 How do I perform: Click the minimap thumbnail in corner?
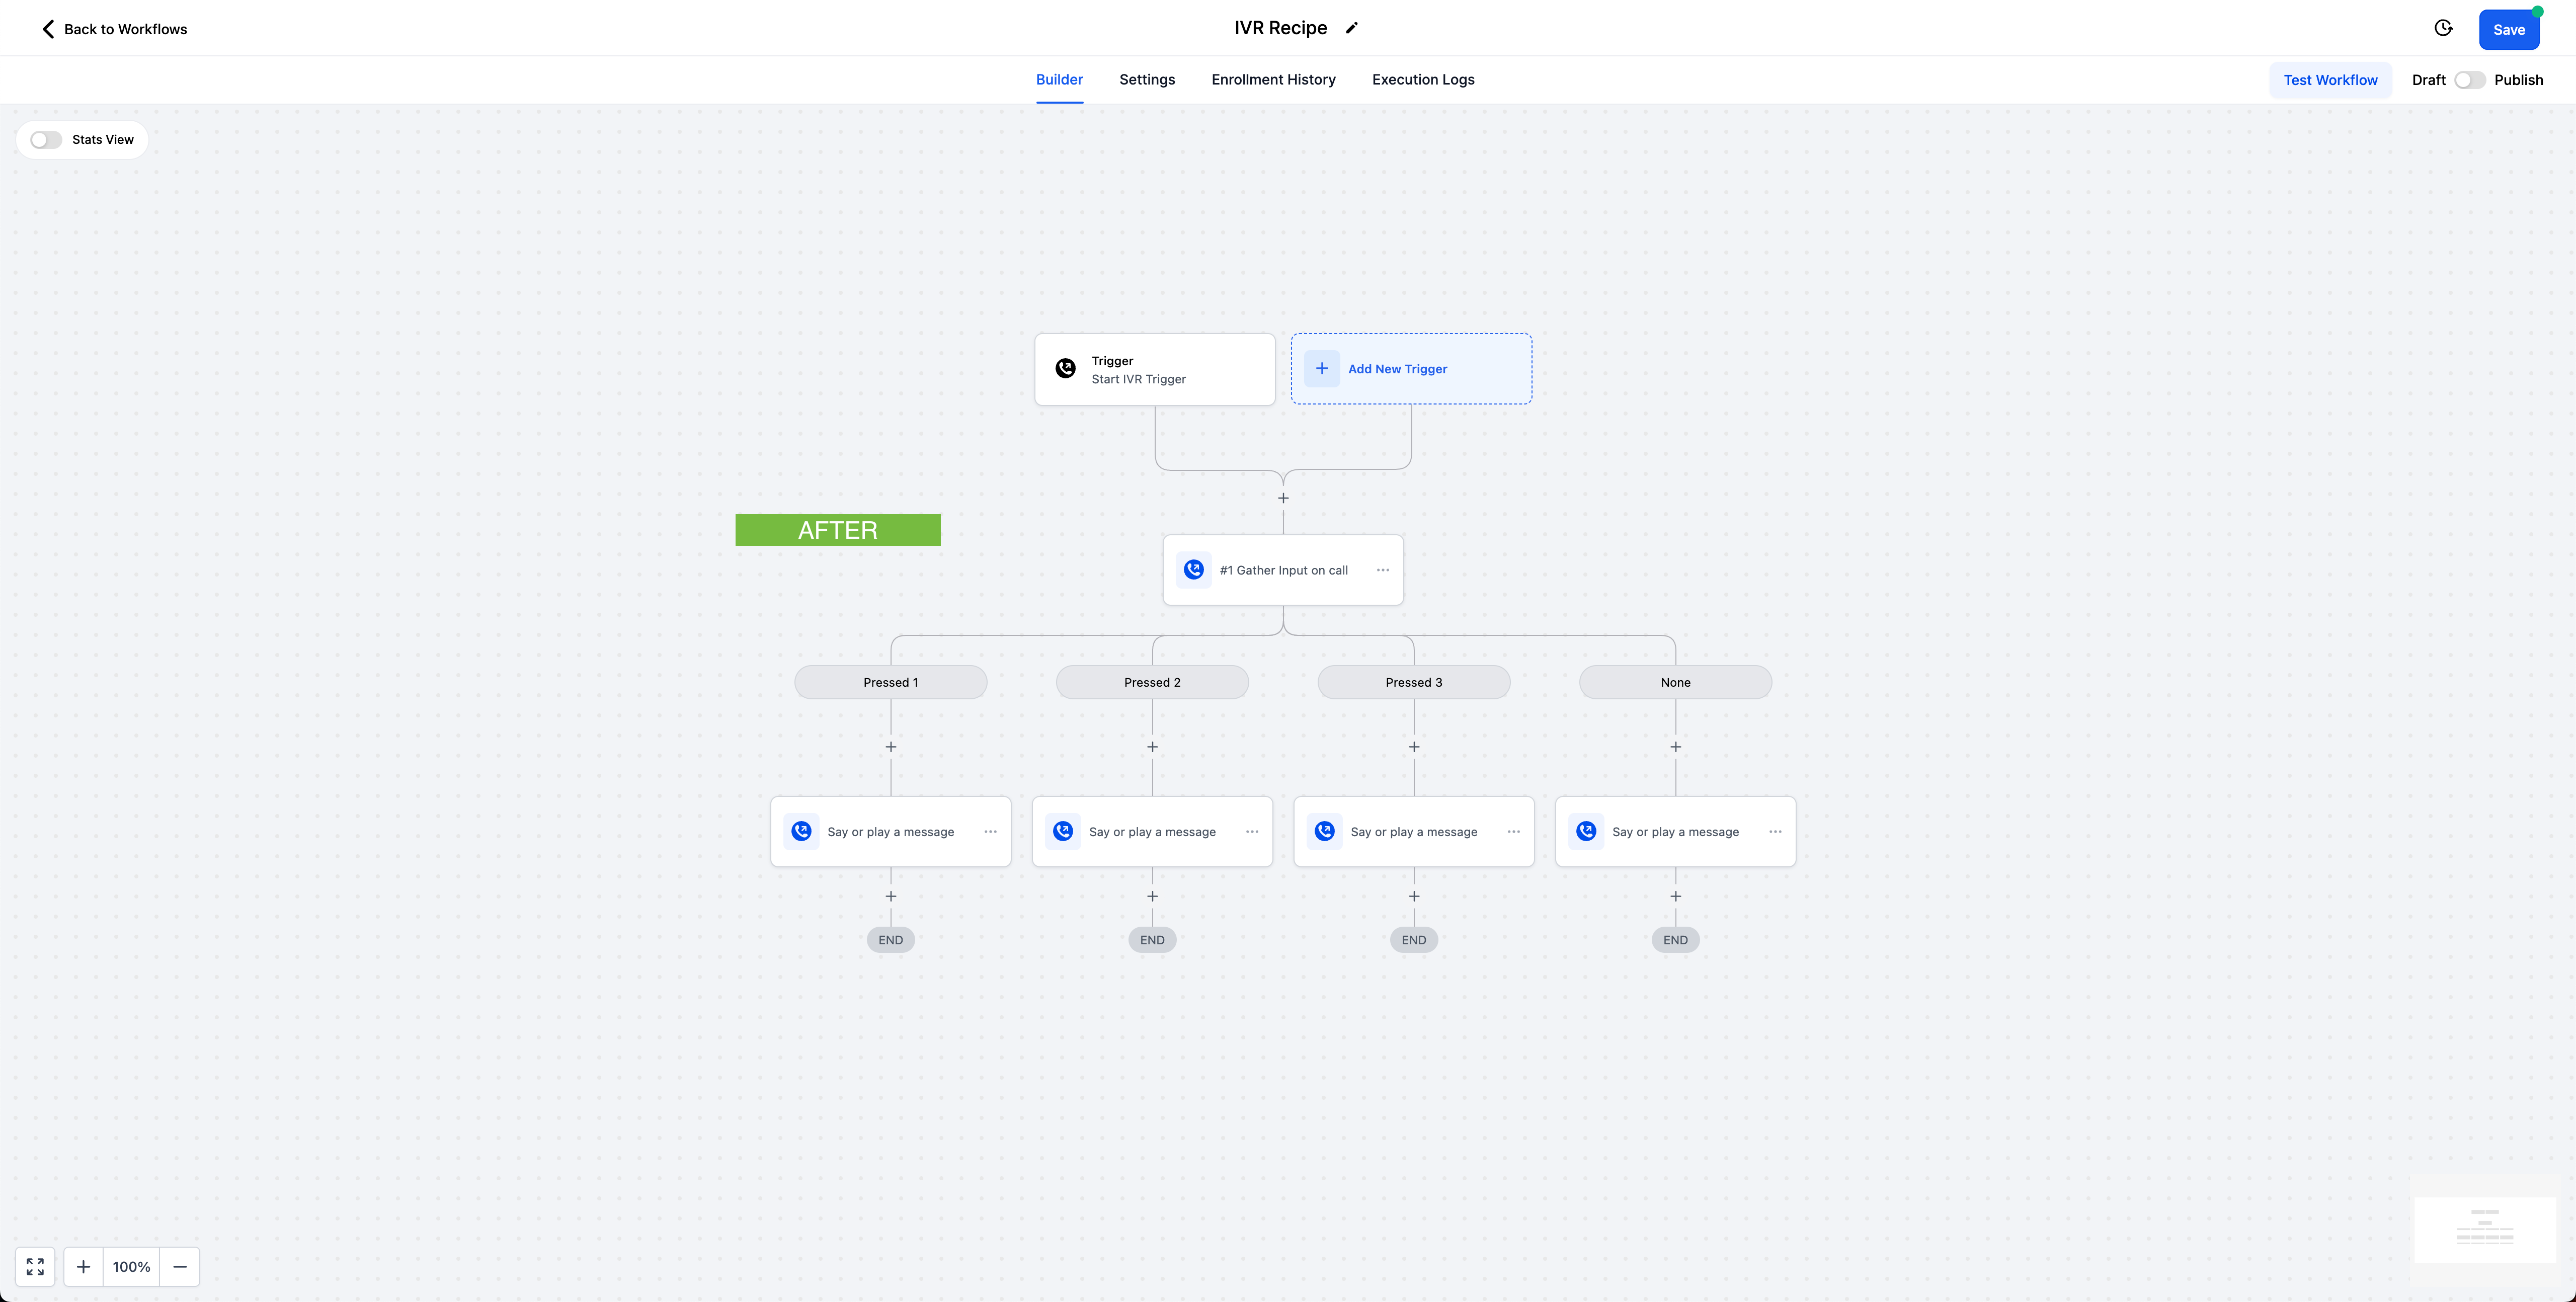[x=2485, y=1229]
